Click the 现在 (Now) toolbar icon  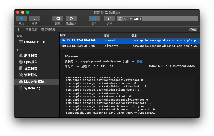[22, 19]
